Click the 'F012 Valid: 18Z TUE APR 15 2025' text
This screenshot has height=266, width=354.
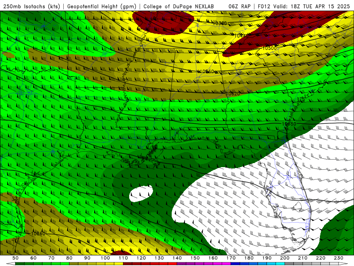pyautogui.click(x=304, y=6)
